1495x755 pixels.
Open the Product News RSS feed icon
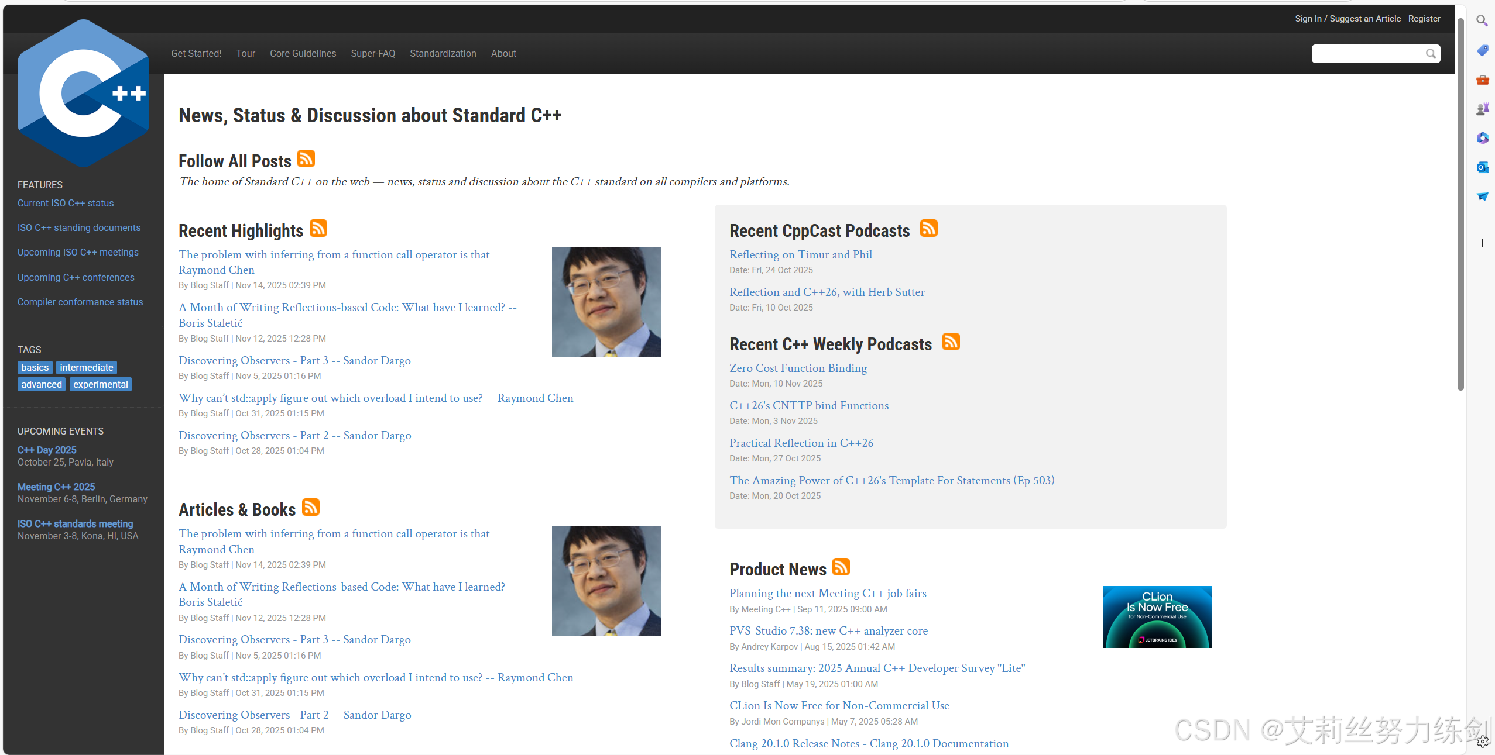coord(841,567)
